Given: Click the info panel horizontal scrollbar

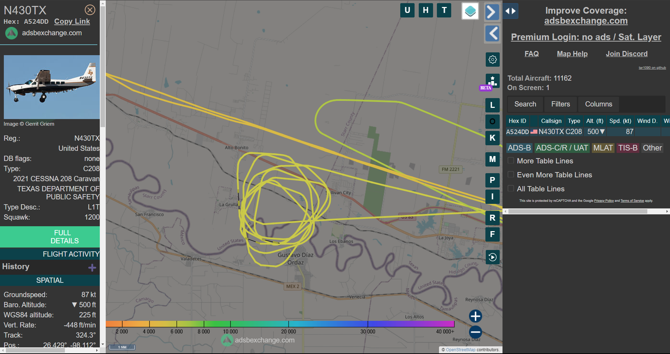Looking at the screenshot, I should tap(35, 350).
